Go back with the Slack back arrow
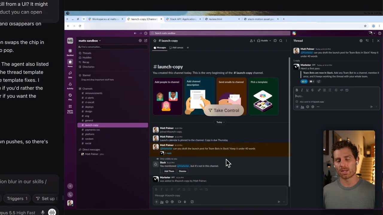383x215 pixels. 135,33
